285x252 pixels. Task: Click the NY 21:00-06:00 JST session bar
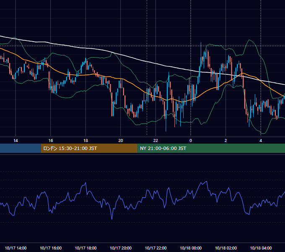[x=211, y=148]
